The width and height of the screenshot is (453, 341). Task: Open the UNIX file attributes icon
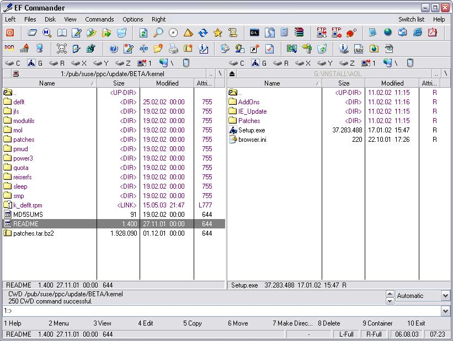coord(358,49)
